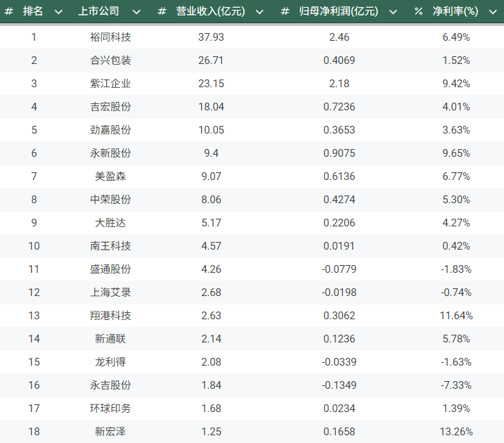
Task: Click the number type icon beside 排名
Action: pos(8,11)
